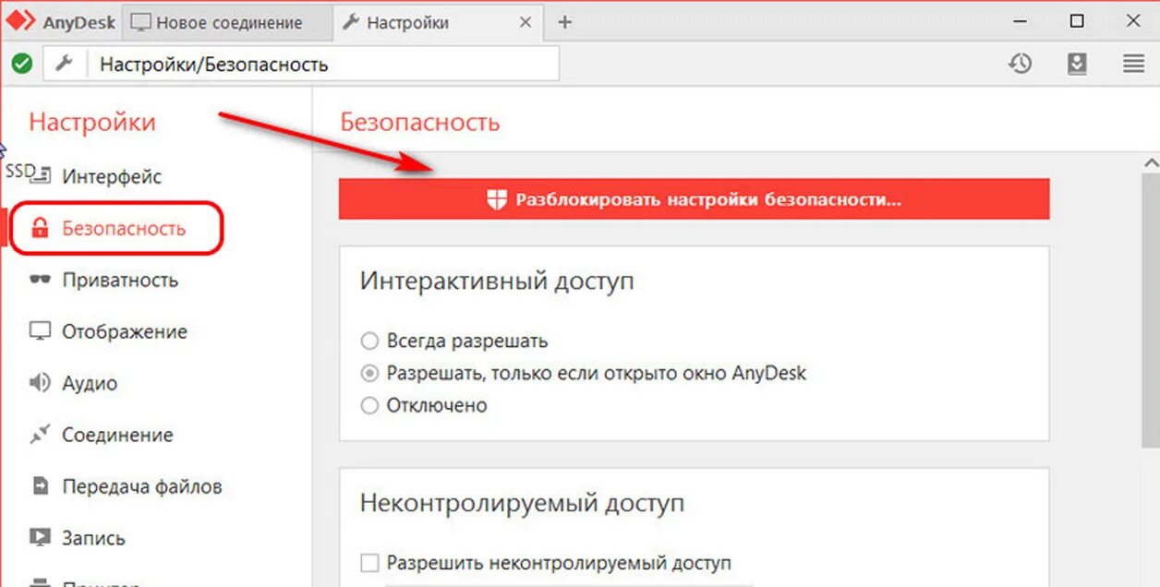1160x587 pixels.
Task: Click the speaker icon for Аудио
Action: [x=40, y=383]
